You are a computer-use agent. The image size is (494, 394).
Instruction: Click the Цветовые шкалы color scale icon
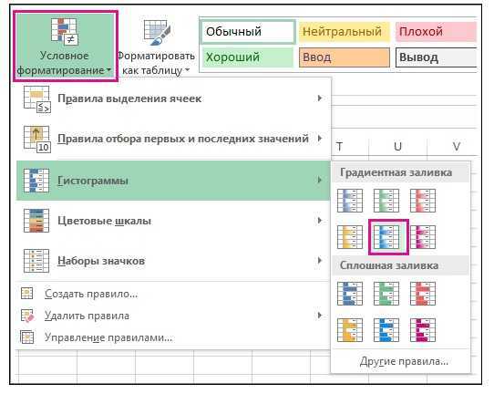pyautogui.click(x=36, y=221)
